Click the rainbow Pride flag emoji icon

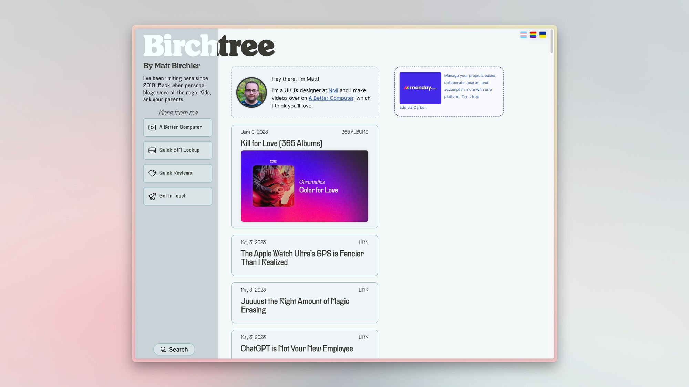tap(533, 34)
